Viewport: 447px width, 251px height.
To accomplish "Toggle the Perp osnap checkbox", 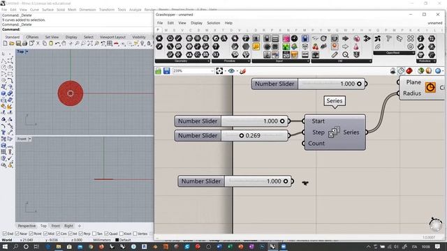I will point(80,234).
